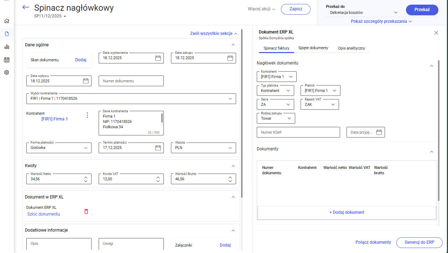Click the Wartość Netto stepper arrows
Viewport: 448px width, 253px height.
click(x=85, y=179)
